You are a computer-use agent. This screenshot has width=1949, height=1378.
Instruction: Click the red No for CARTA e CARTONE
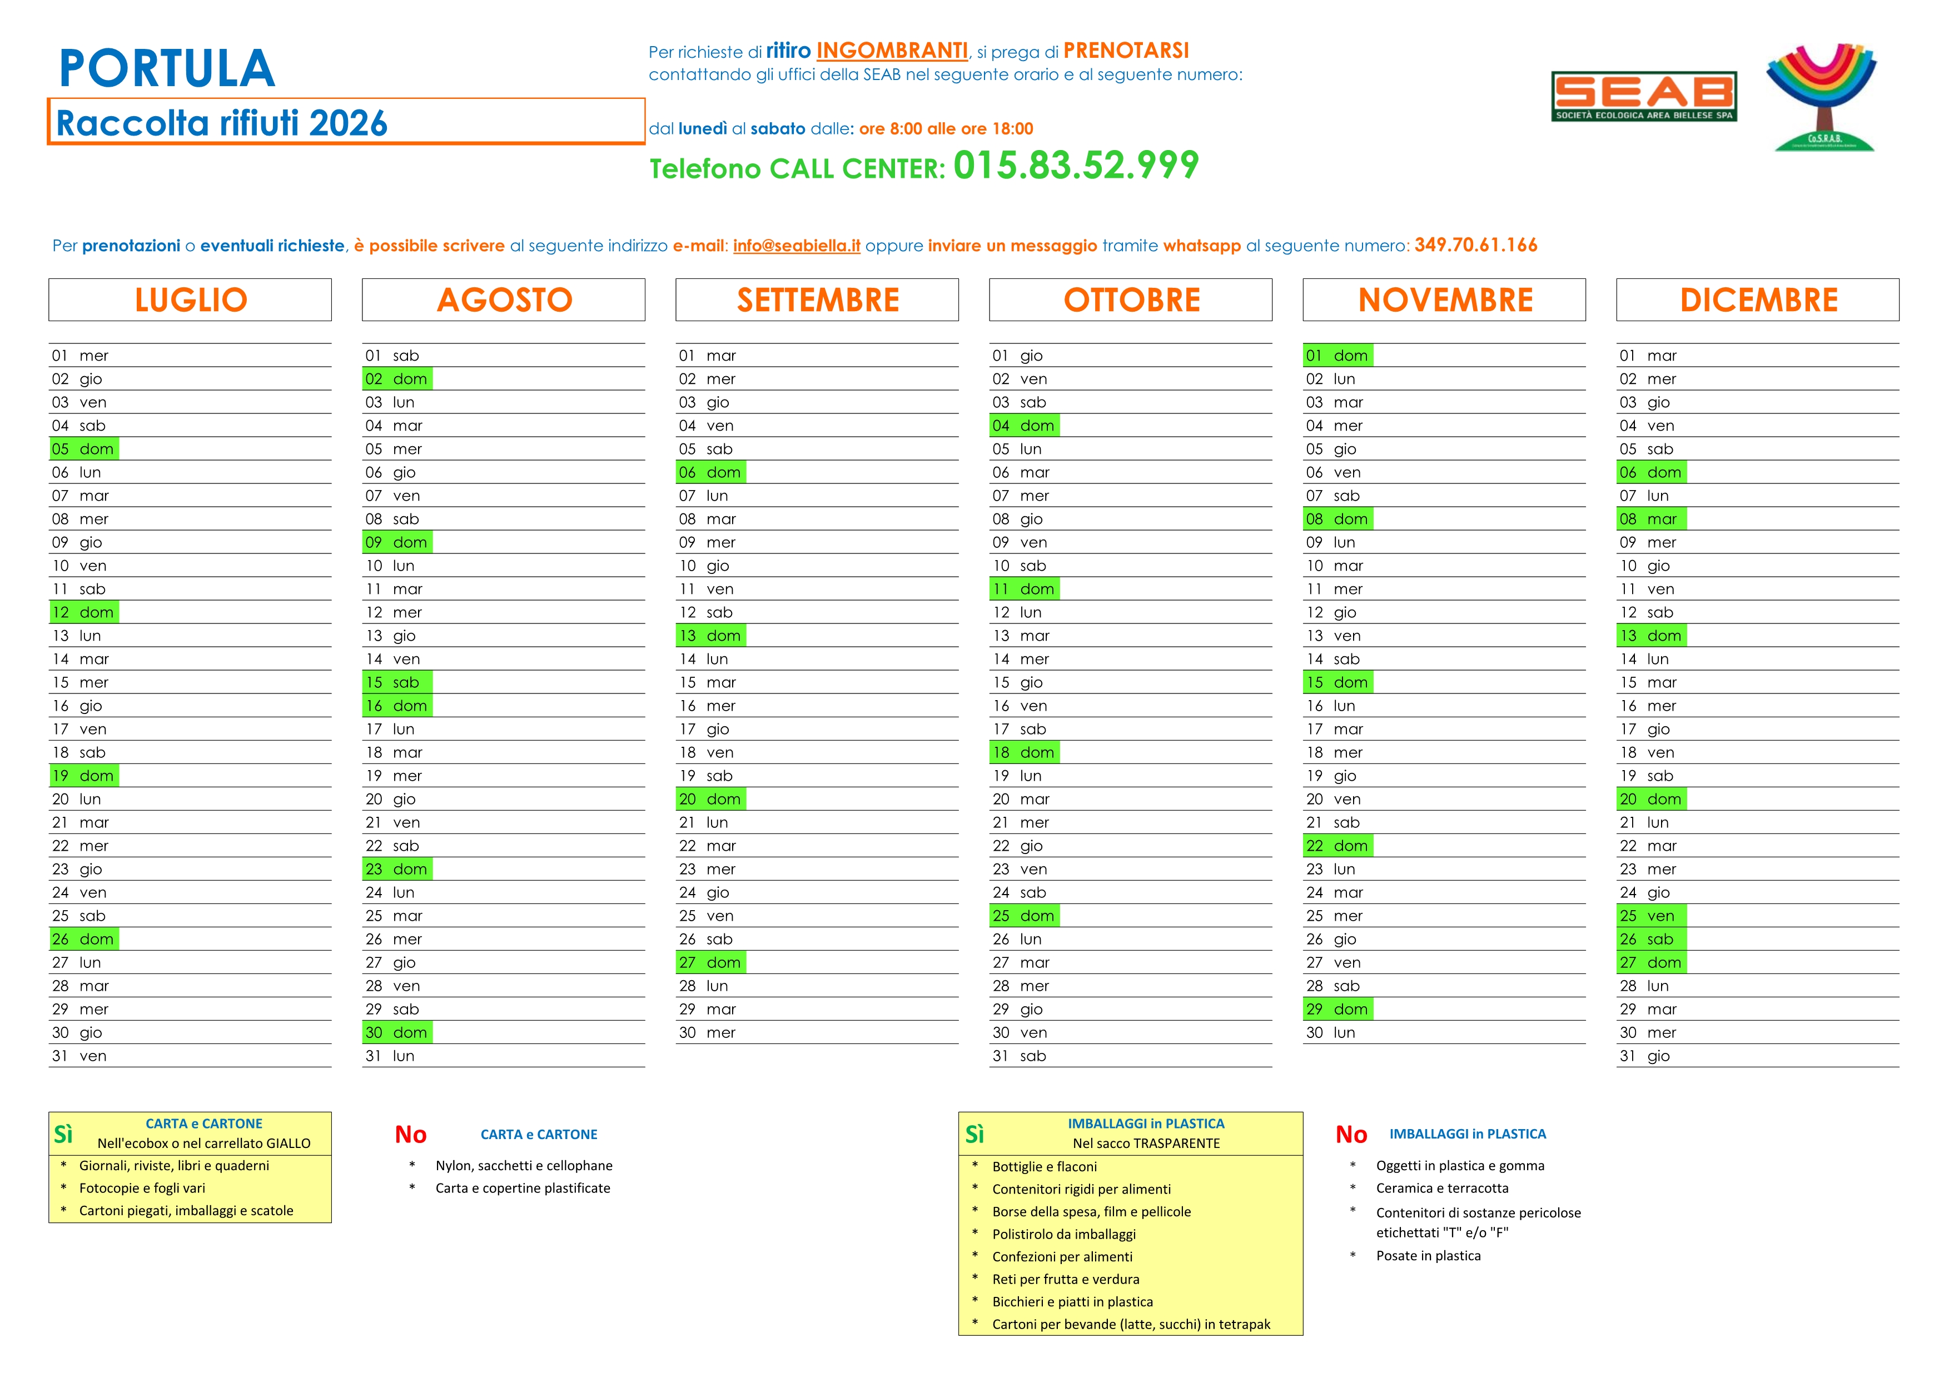pyautogui.click(x=411, y=1135)
